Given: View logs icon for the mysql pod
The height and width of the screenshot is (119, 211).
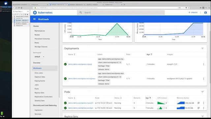Looking at the screenshot, I should pos(198,103).
